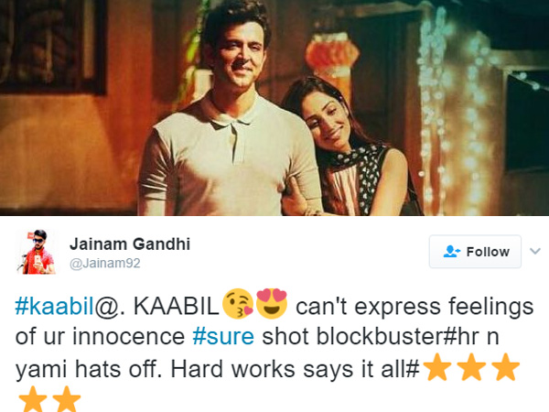
Task: Open Jainam Gandhi's profile avatar
Action: point(38,252)
